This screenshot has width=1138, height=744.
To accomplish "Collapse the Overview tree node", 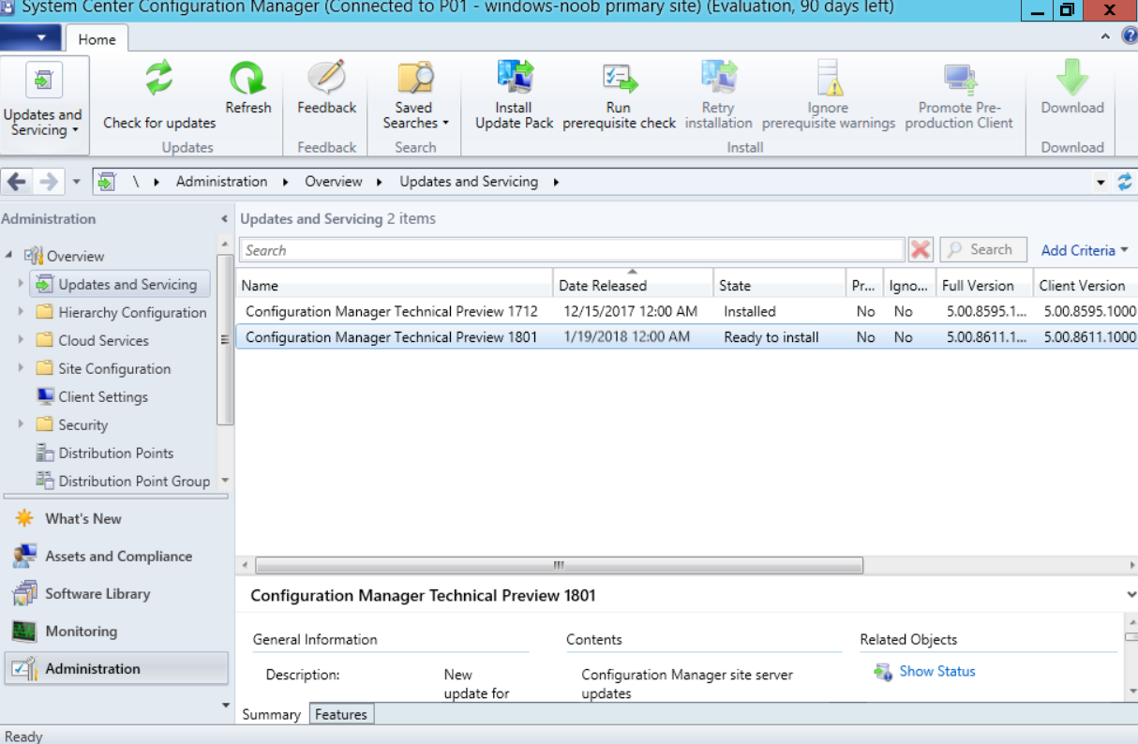I will [8, 256].
